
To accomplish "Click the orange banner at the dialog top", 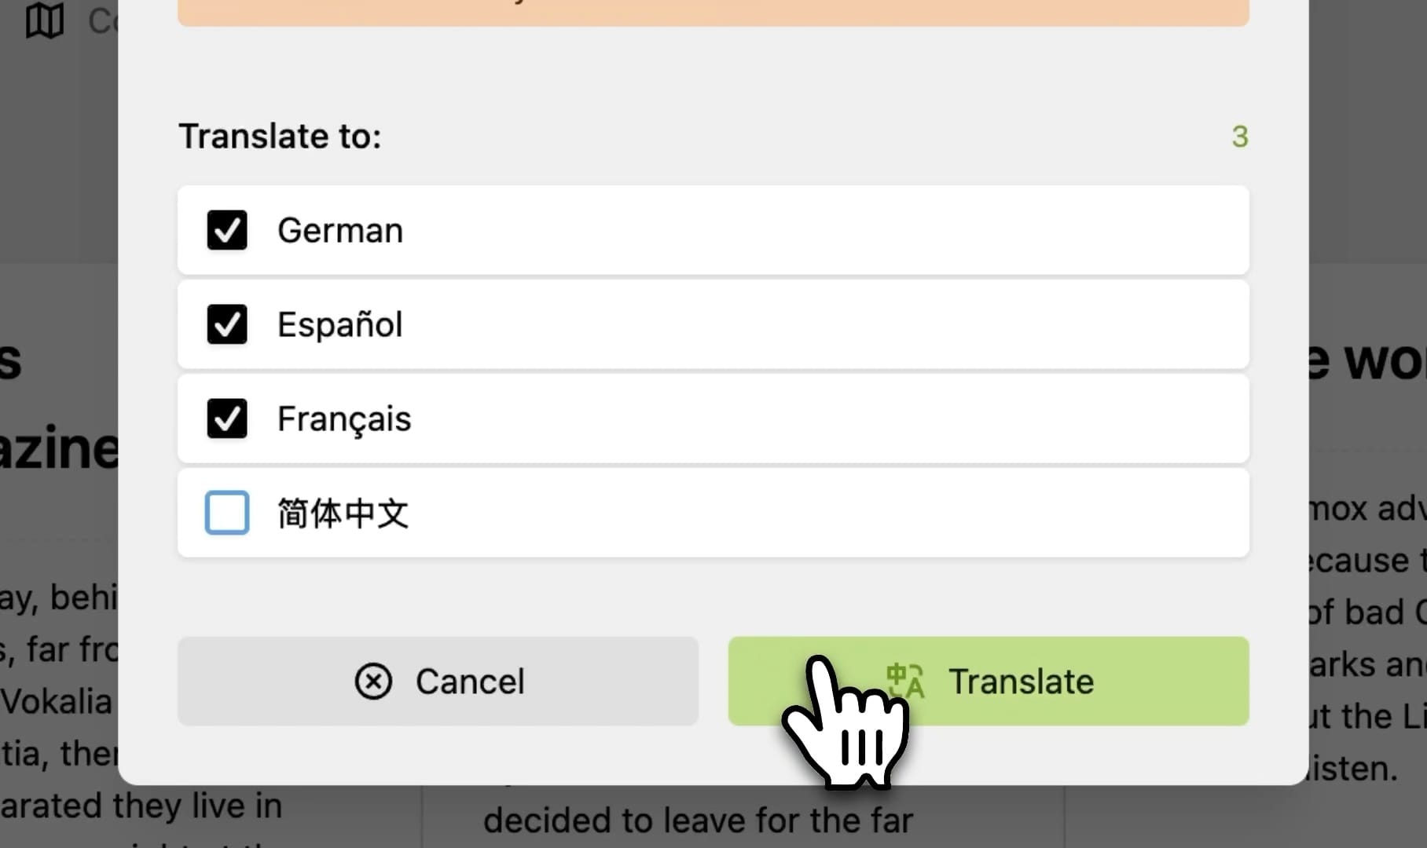I will click(713, 12).
